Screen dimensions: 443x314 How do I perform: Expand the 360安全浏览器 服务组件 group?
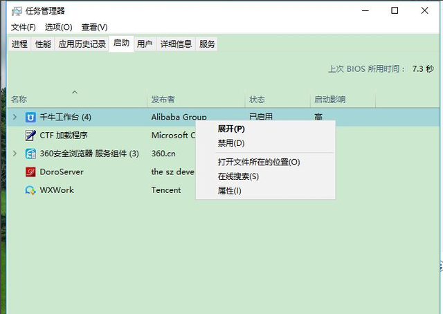click(15, 154)
